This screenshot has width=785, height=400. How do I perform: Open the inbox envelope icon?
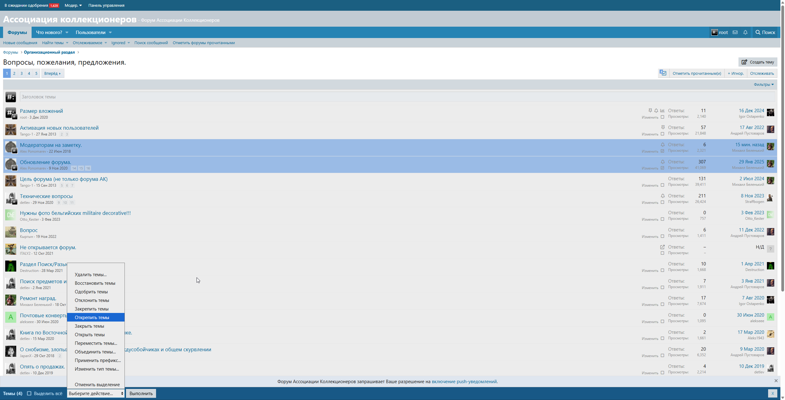tap(735, 32)
